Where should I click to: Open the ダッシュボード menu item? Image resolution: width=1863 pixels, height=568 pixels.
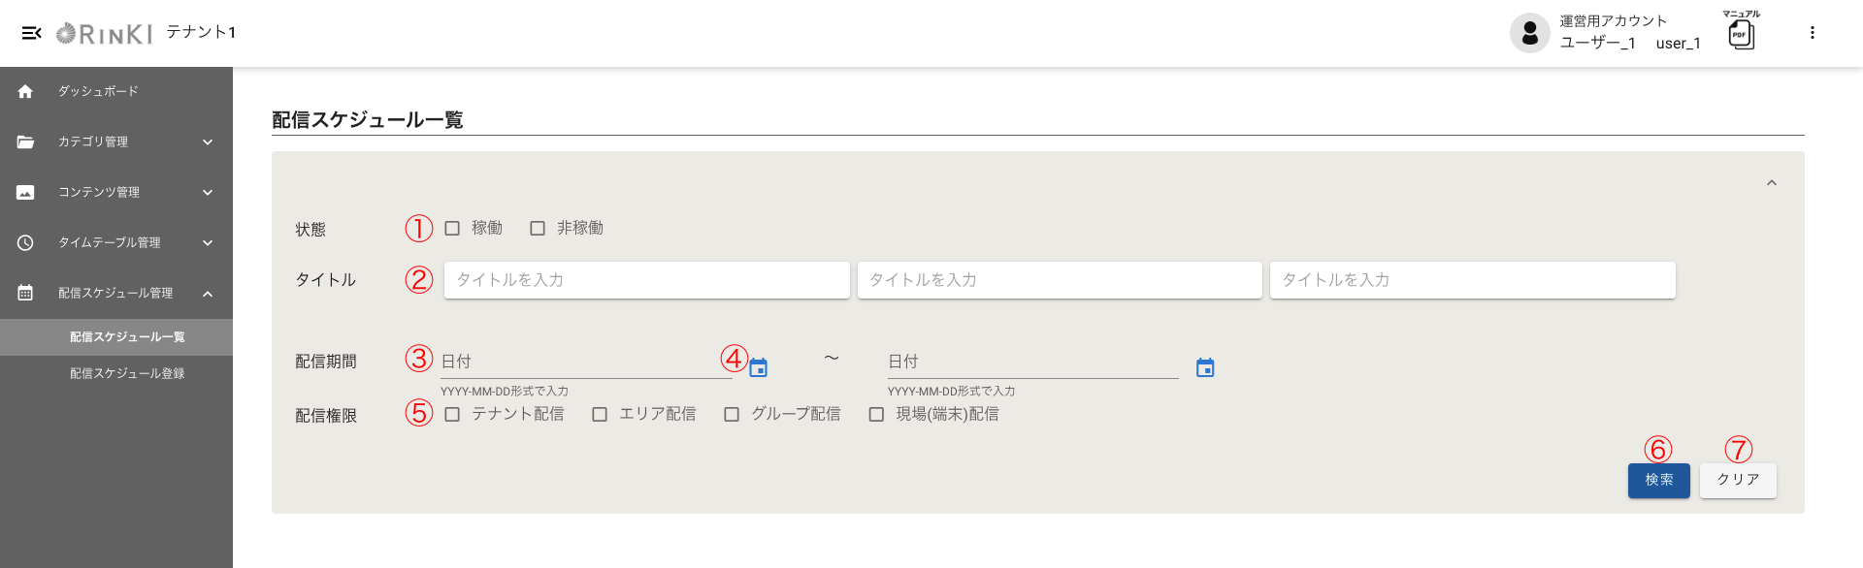click(x=98, y=91)
